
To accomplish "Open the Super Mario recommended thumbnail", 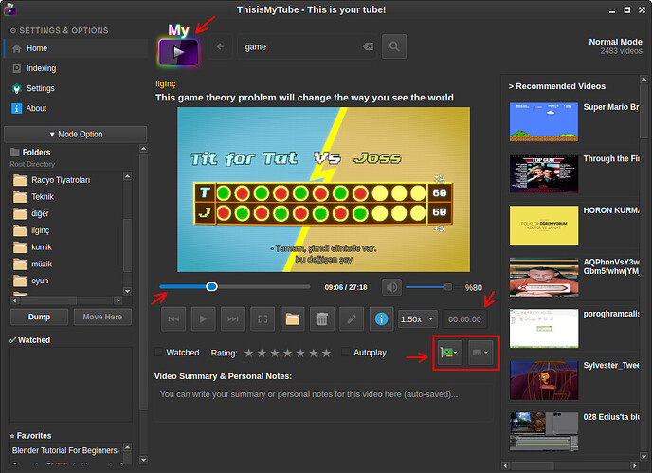I will pyautogui.click(x=544, y=122).
